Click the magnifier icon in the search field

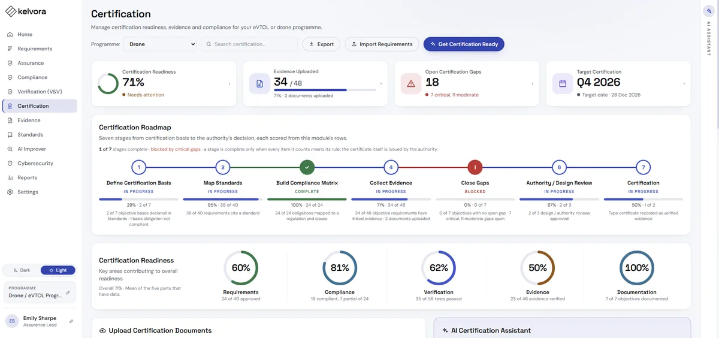(209, 44)
